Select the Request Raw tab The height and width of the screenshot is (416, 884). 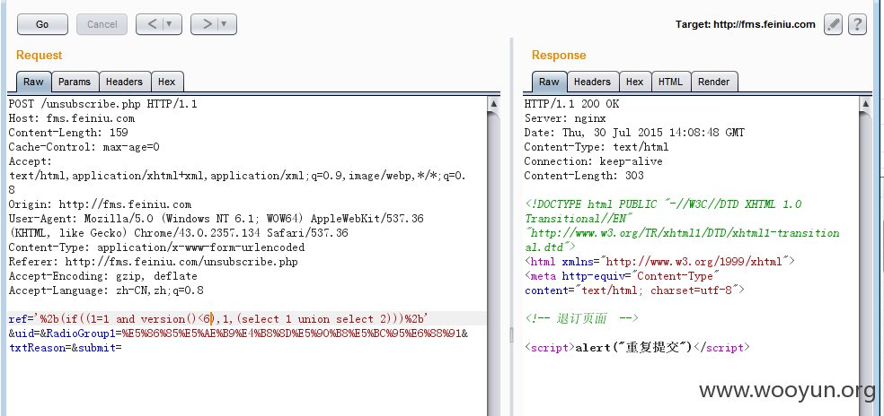click(33, 82)
